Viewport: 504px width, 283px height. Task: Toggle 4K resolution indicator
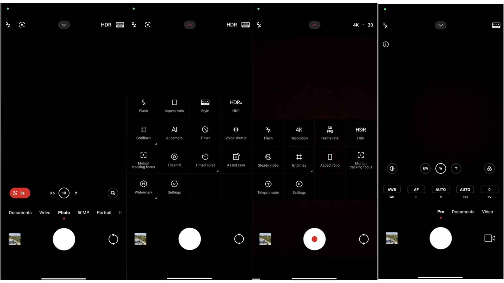[355, 25]
